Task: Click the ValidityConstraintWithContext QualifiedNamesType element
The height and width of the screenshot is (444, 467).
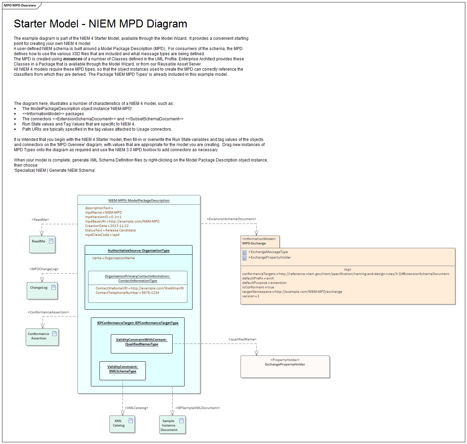Action: tap(141, 342)
